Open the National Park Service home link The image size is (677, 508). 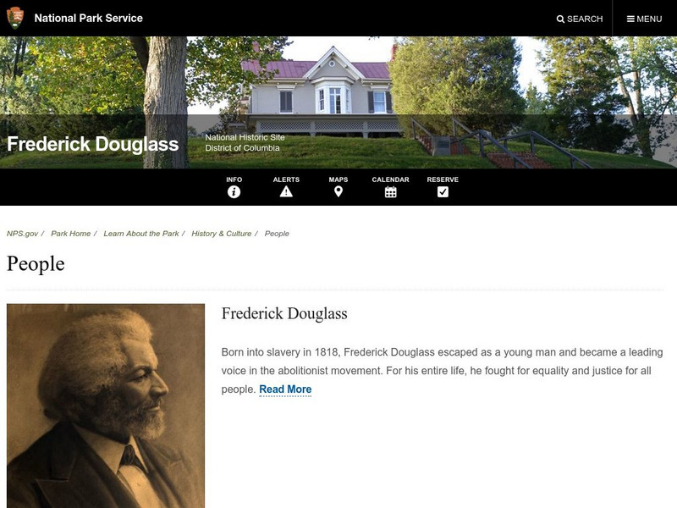click(89, 18)
